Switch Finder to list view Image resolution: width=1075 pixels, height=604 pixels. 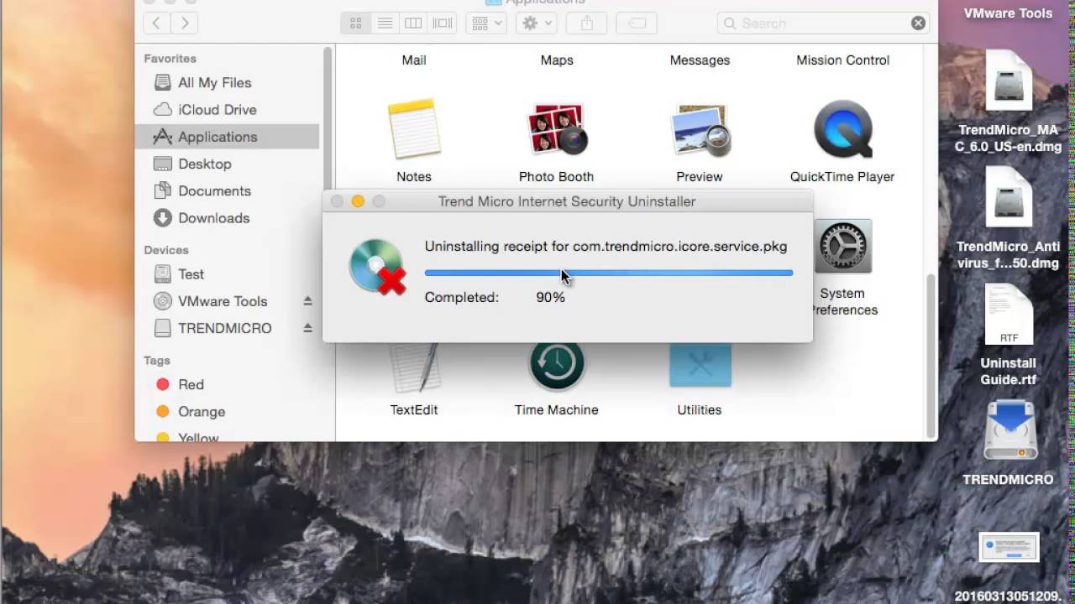(385, 23)
